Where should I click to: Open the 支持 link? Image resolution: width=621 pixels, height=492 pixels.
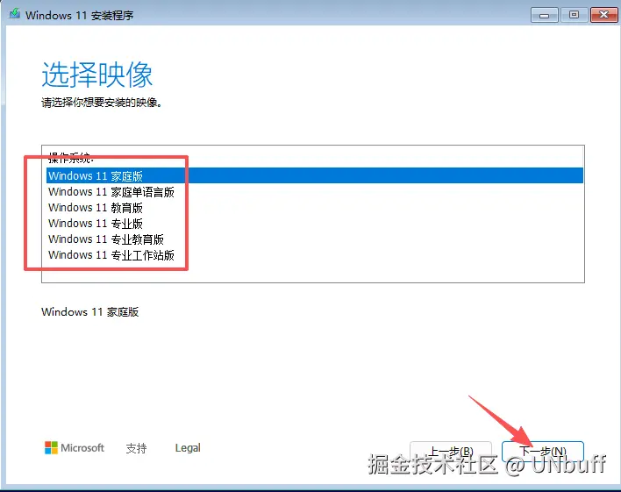[136, 448]
